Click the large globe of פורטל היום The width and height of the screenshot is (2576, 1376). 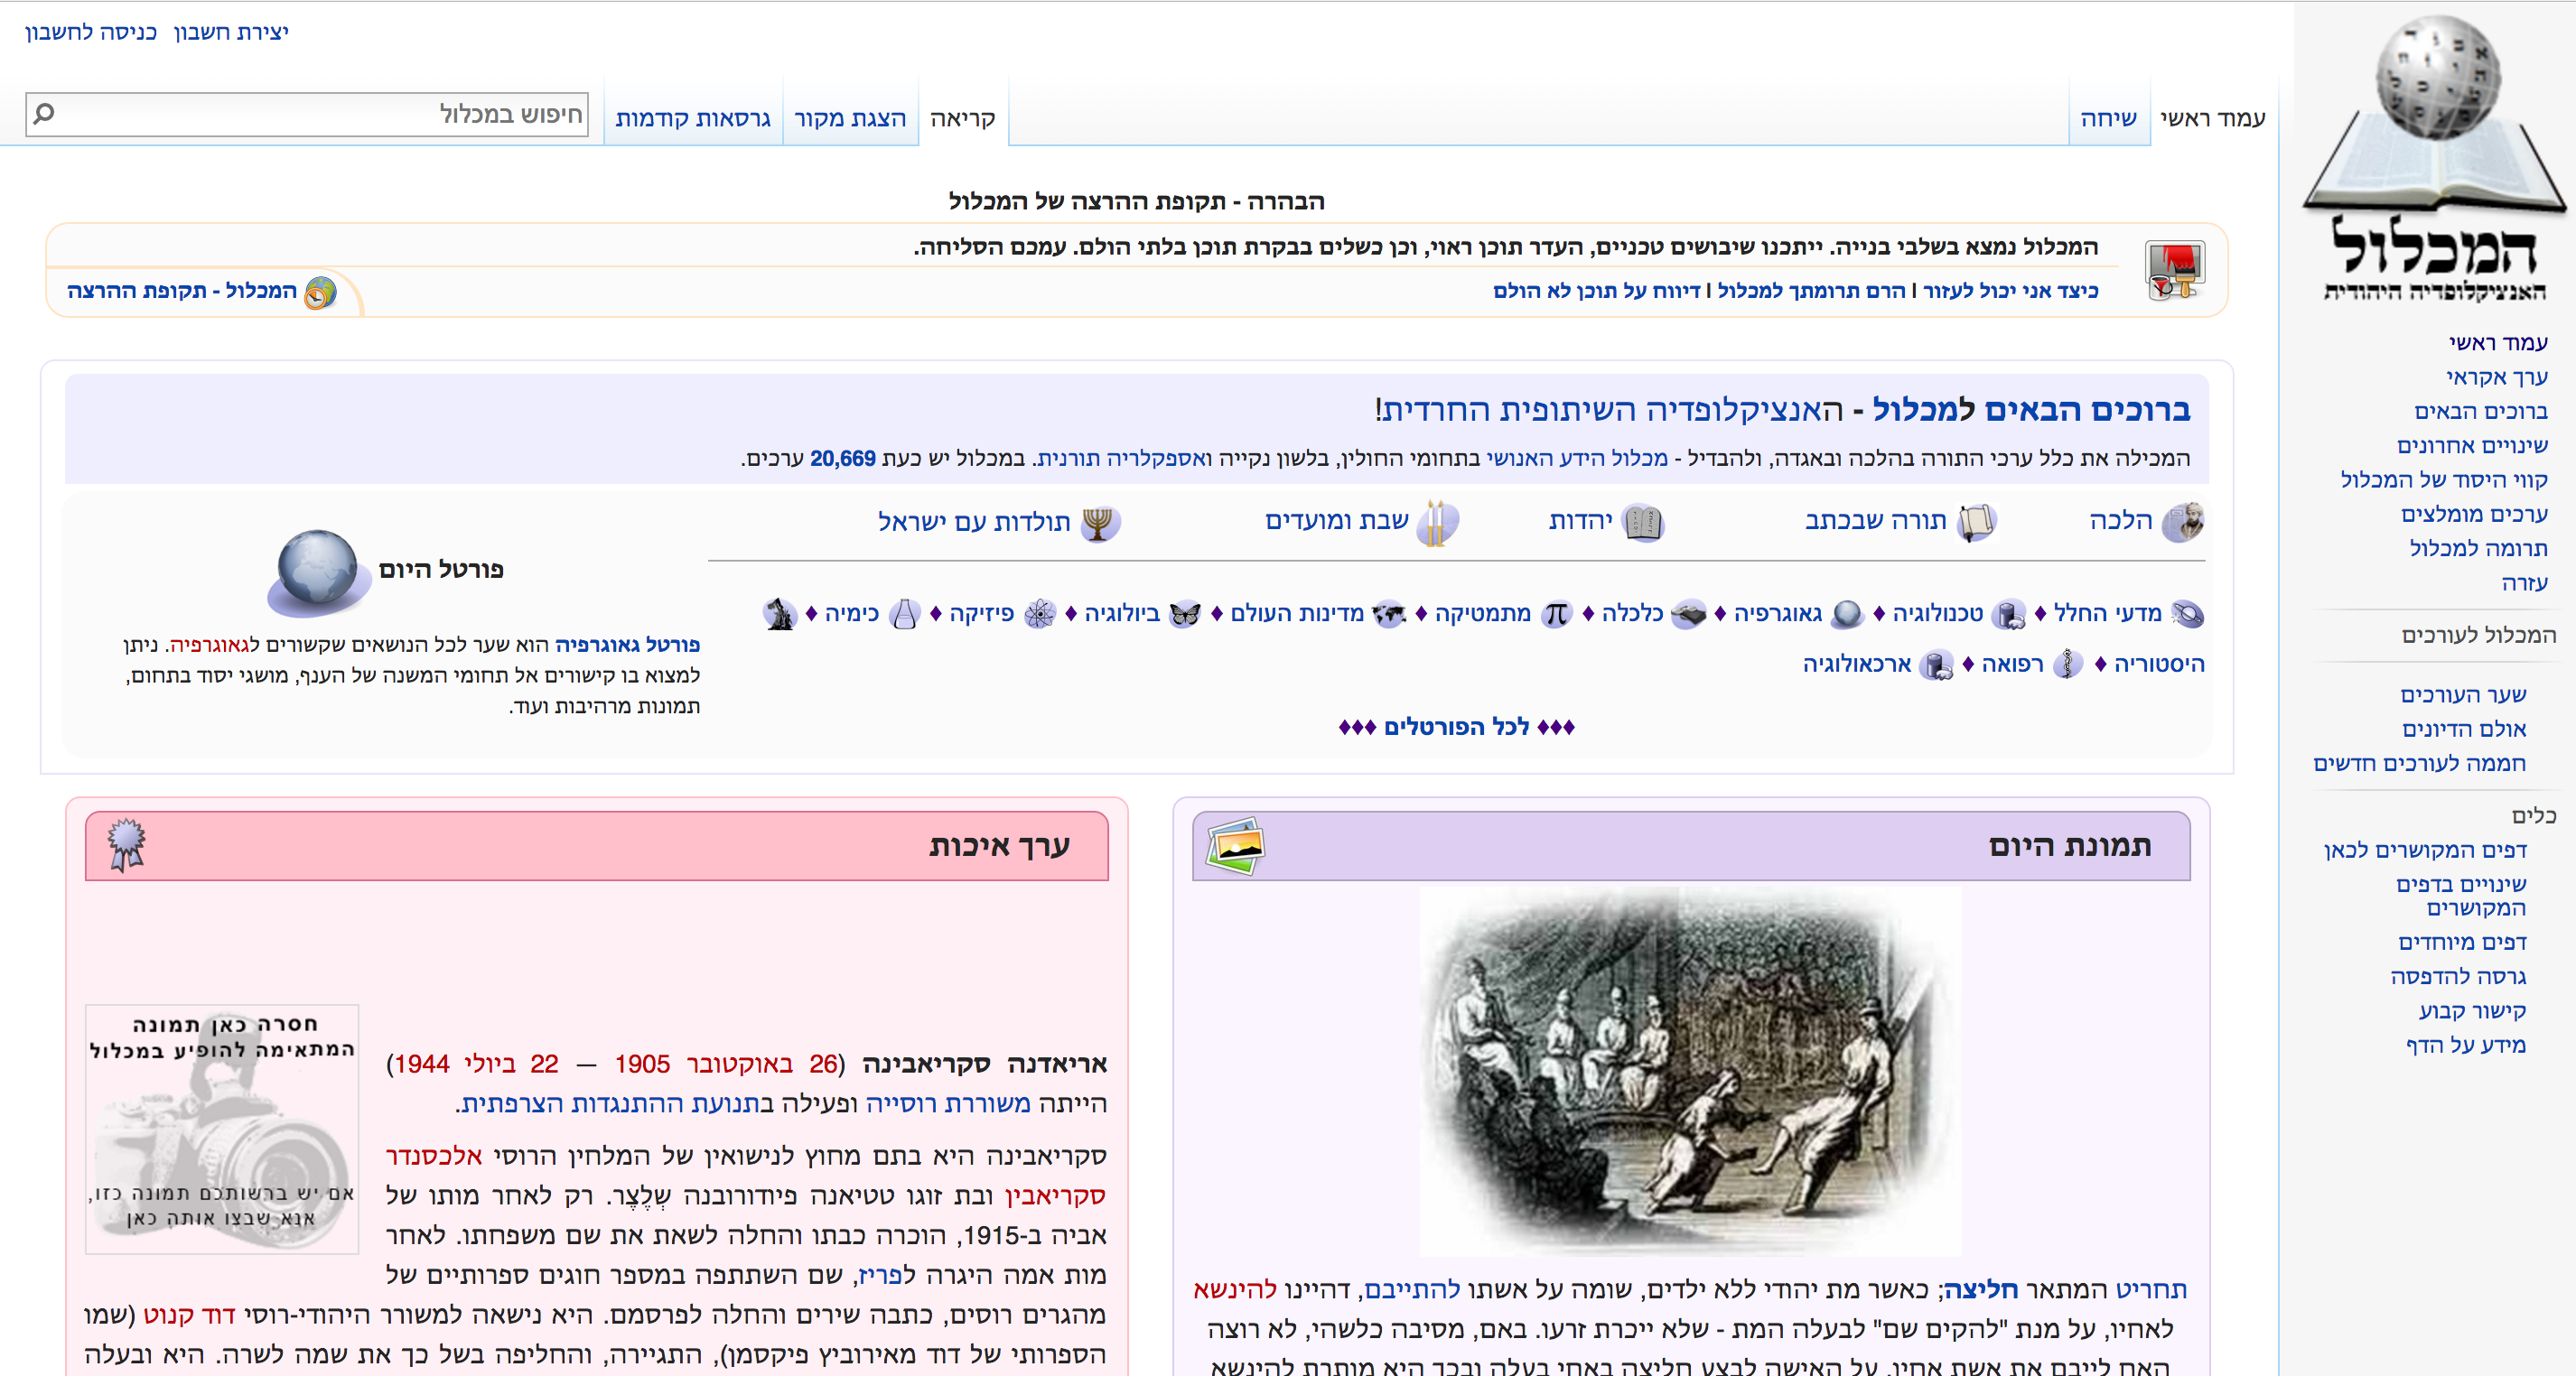tap(317, 572)
